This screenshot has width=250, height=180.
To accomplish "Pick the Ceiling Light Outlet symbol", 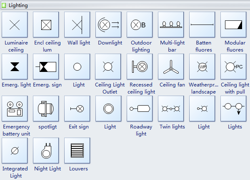I will tap(108, 67).
